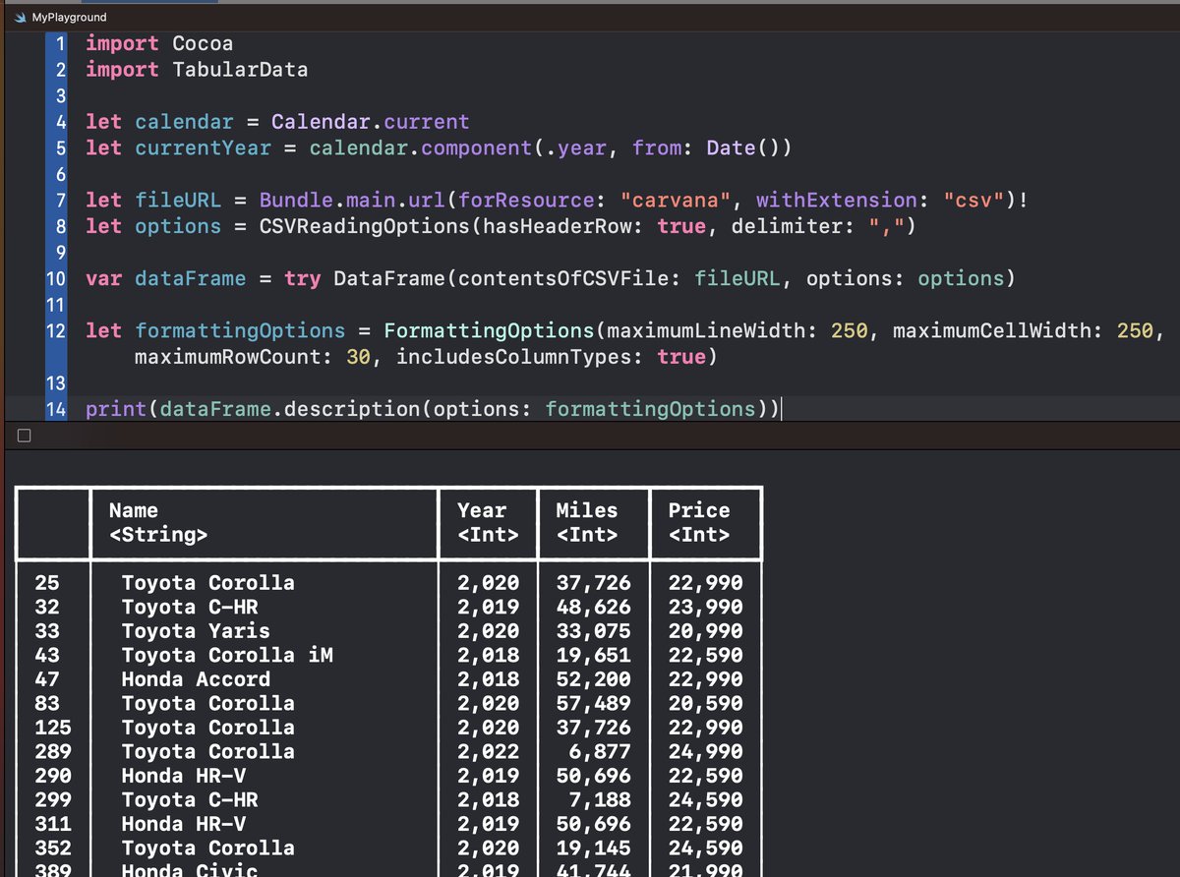Click the "carvana" string literal
This screenshot has width=1180, height=877.
click(676, 201)
